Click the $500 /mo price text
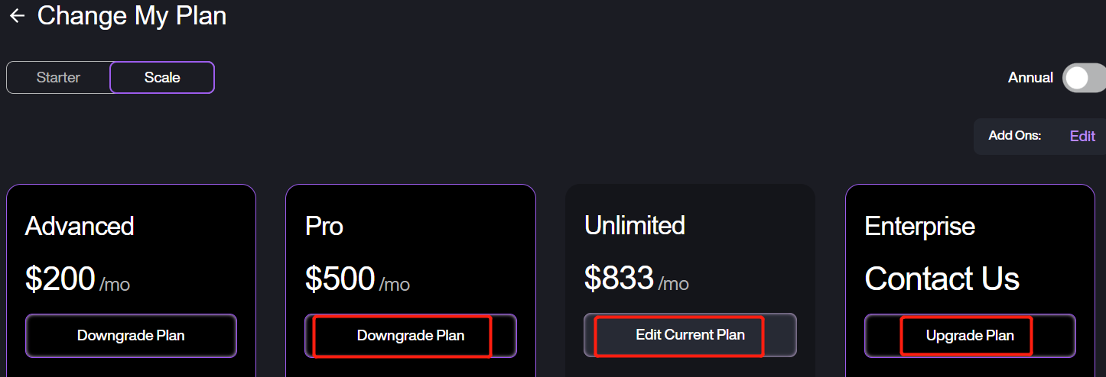The width and height of the screenshot is (1106, 377). pyautogui.click(x=356, y=279)
